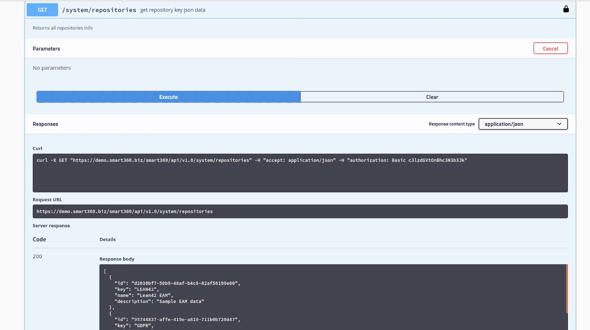
Task: Click the response body scrollbar
Action: (567, 289)
